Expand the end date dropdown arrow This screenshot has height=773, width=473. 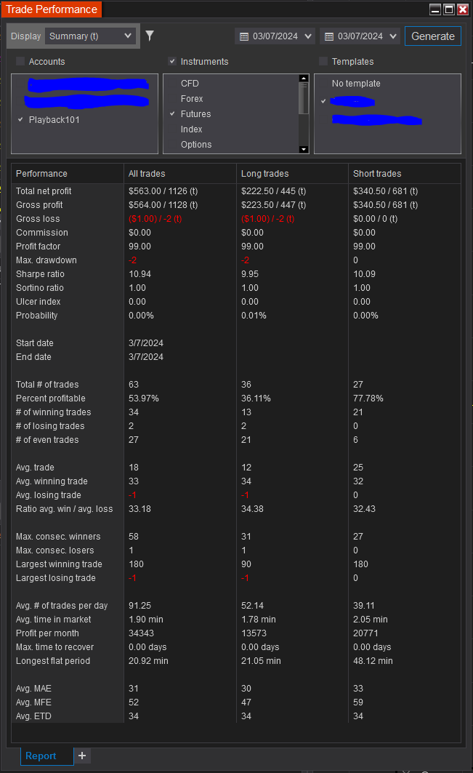pos(393,36)
